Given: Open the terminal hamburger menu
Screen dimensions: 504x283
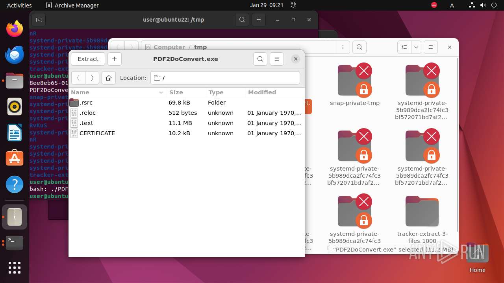Looking at the screenshot, I should (x=258, y=20).
